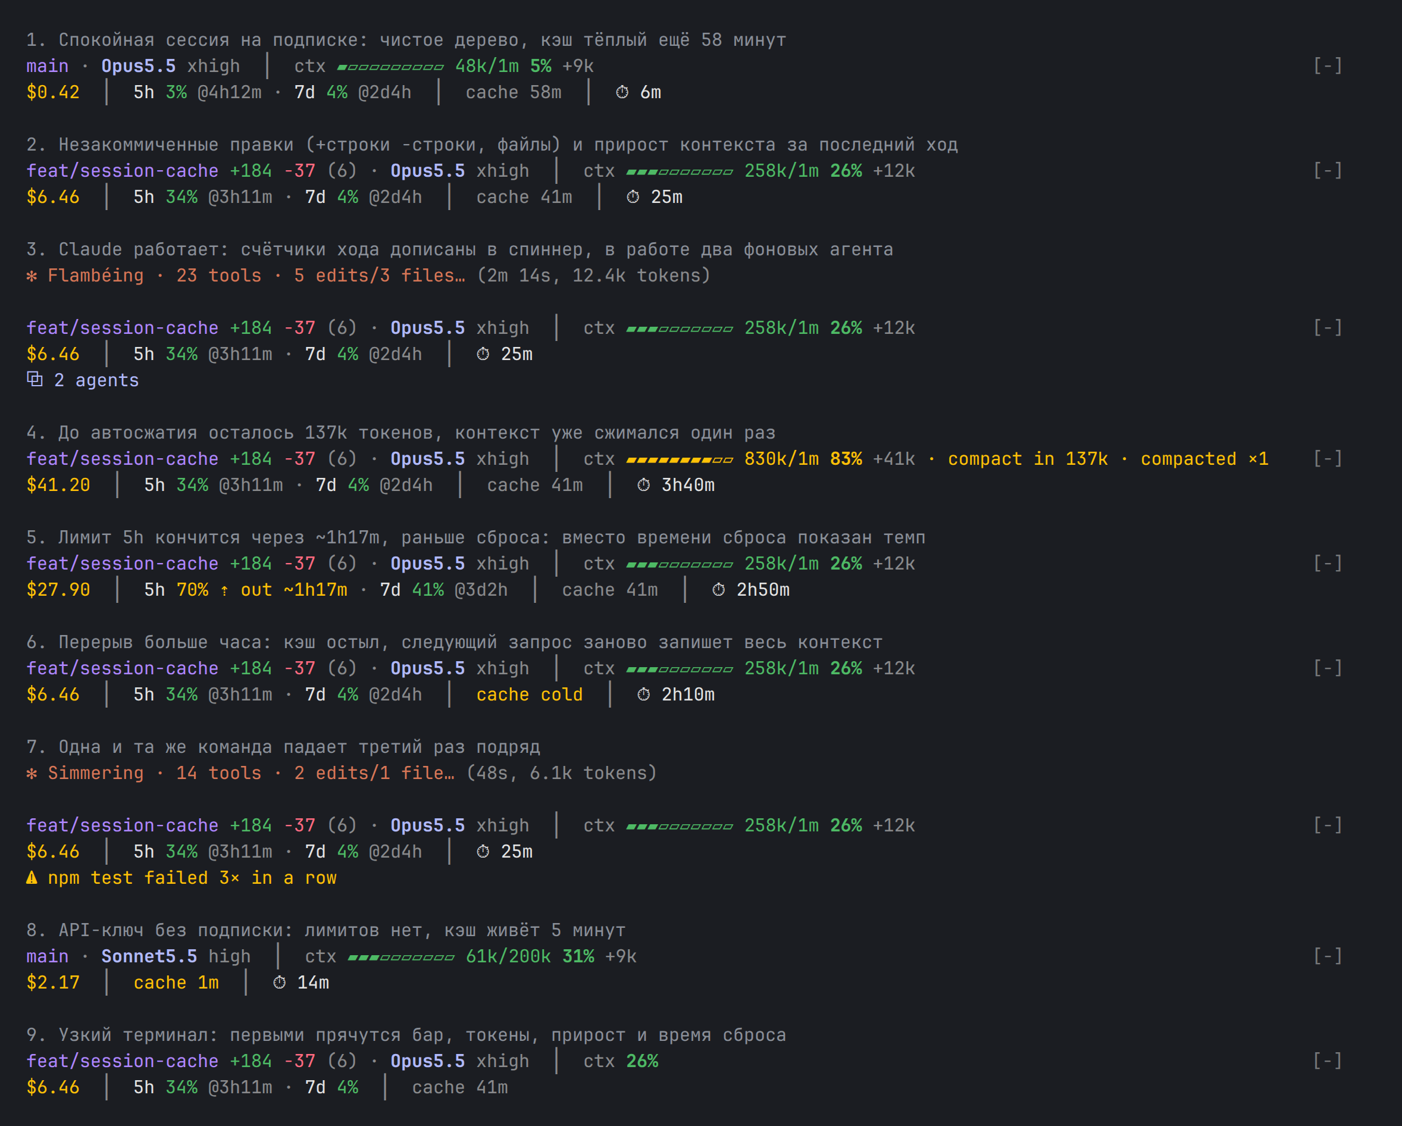Click the Sonnet5.5 model name
Image resolution: width=1402 pixels, height=1126 pixels.
[149, 956]
